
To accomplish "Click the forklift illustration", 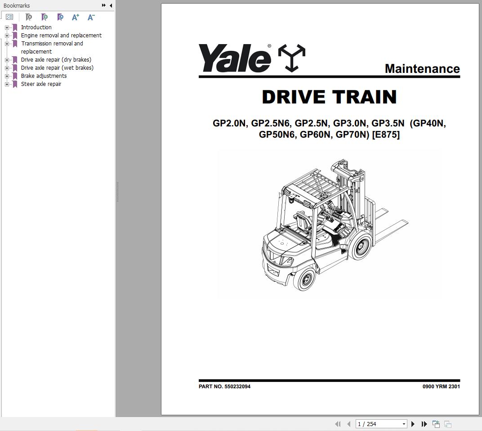I will point(335,225).
